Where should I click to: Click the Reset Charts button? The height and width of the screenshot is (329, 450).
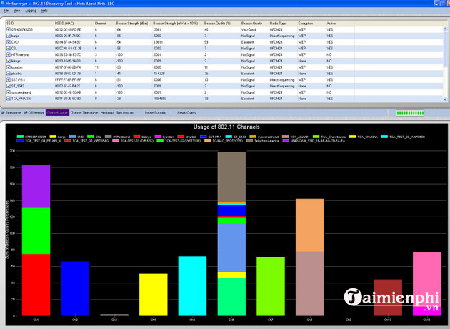(x=186, y=112)
